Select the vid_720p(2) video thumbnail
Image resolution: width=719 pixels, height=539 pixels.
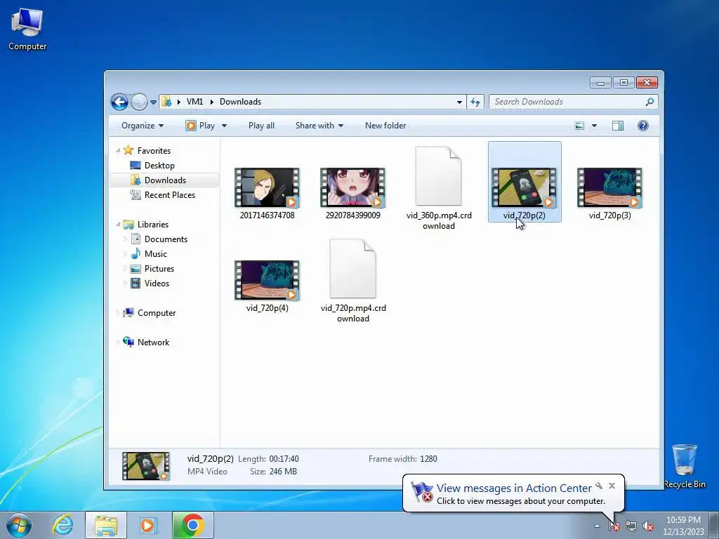pyautogui.click(x=524, y=187)
